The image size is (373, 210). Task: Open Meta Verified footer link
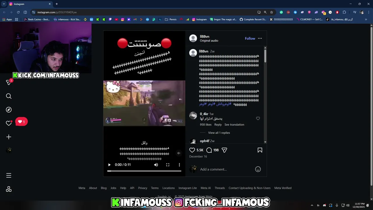(283, 188)
